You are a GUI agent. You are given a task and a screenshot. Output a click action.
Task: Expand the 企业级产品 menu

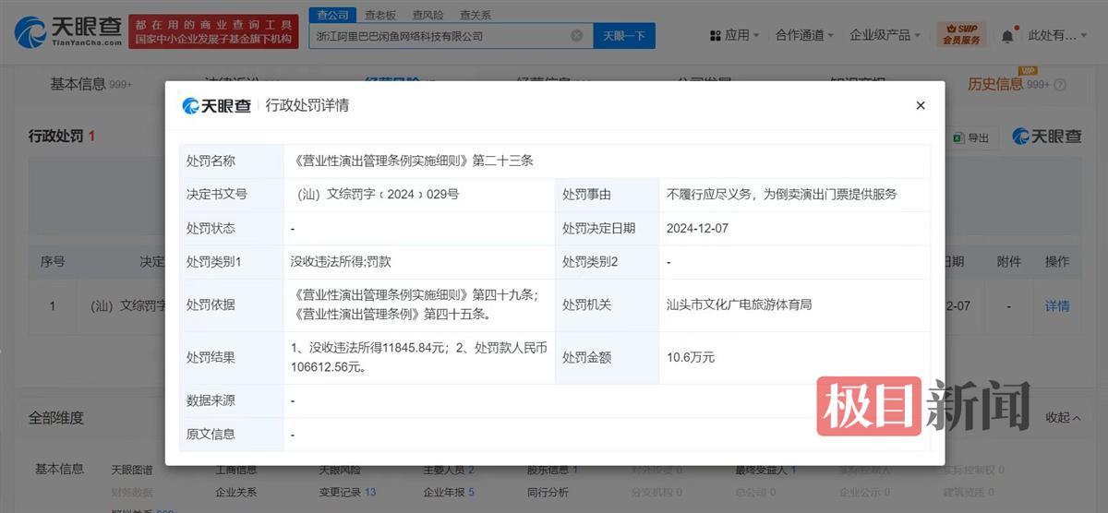coord(884,35)
